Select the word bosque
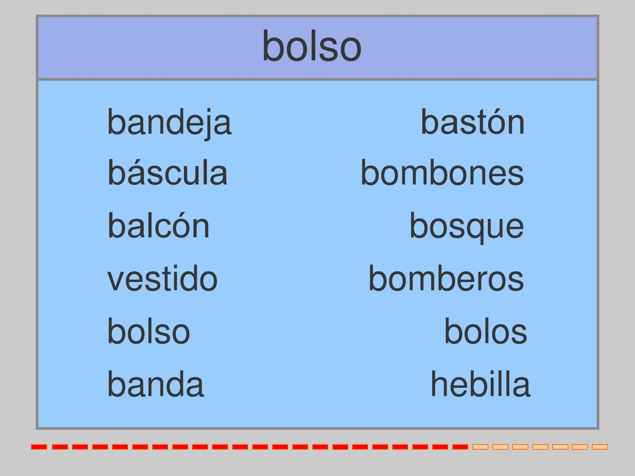Screen dimensions: 635x476 tap(467, 227)
